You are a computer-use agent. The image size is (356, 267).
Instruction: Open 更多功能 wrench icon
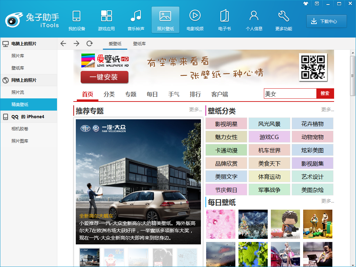283,20
